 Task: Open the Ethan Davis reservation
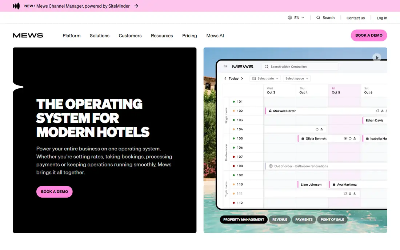pos(375,120)
